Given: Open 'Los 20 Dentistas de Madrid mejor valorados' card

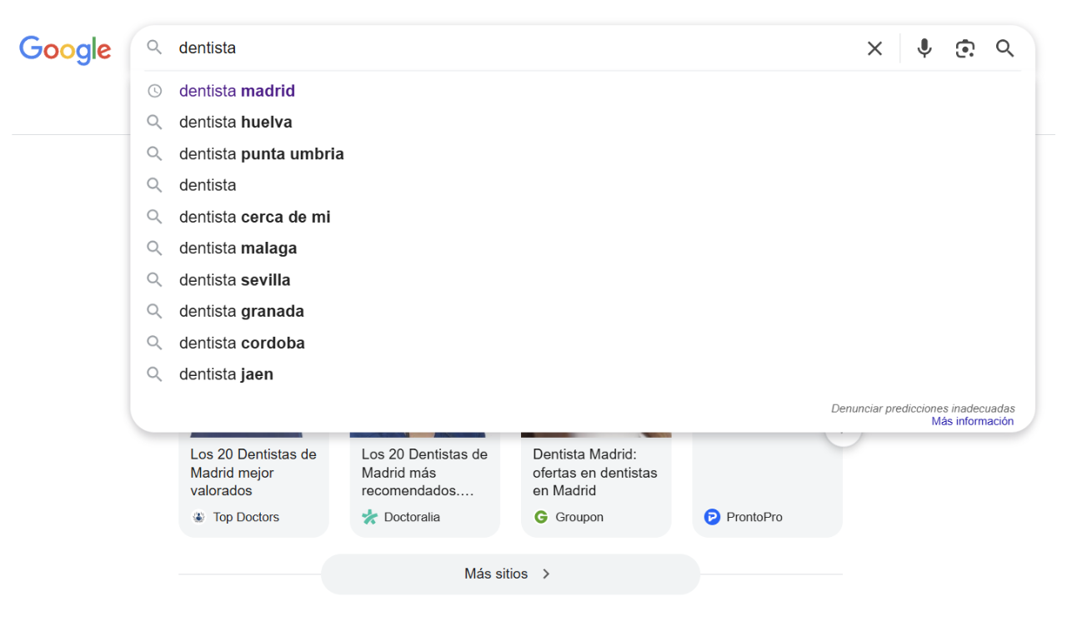Looking at the screenshot, I should point(253,472).
